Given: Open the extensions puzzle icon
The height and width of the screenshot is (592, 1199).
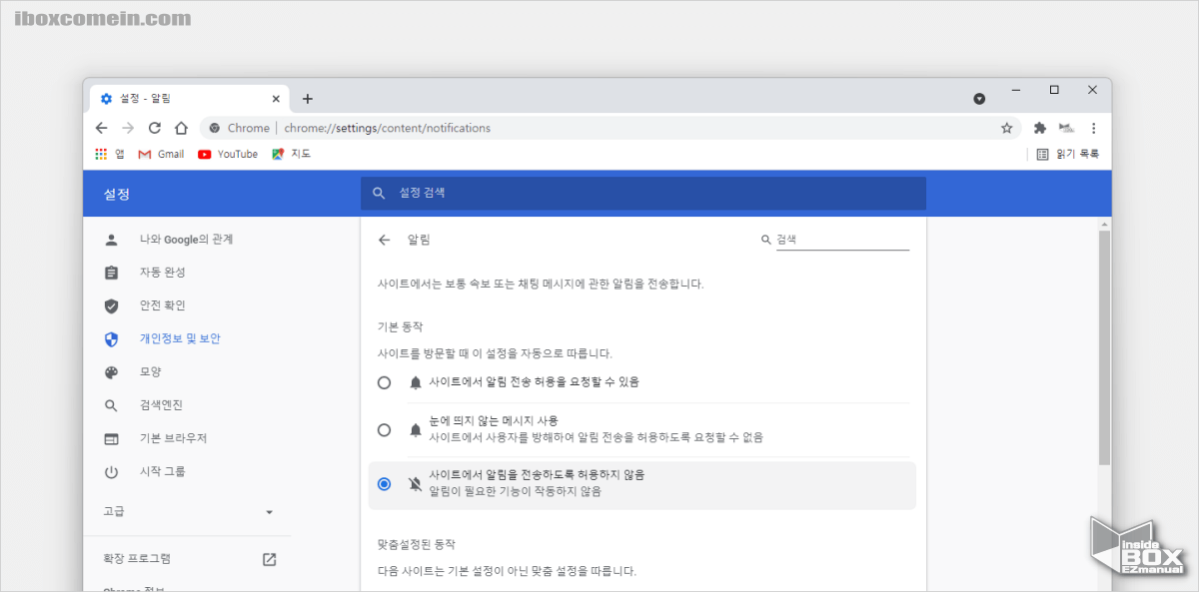Looking at the screenshot, I should [1039, 128].
